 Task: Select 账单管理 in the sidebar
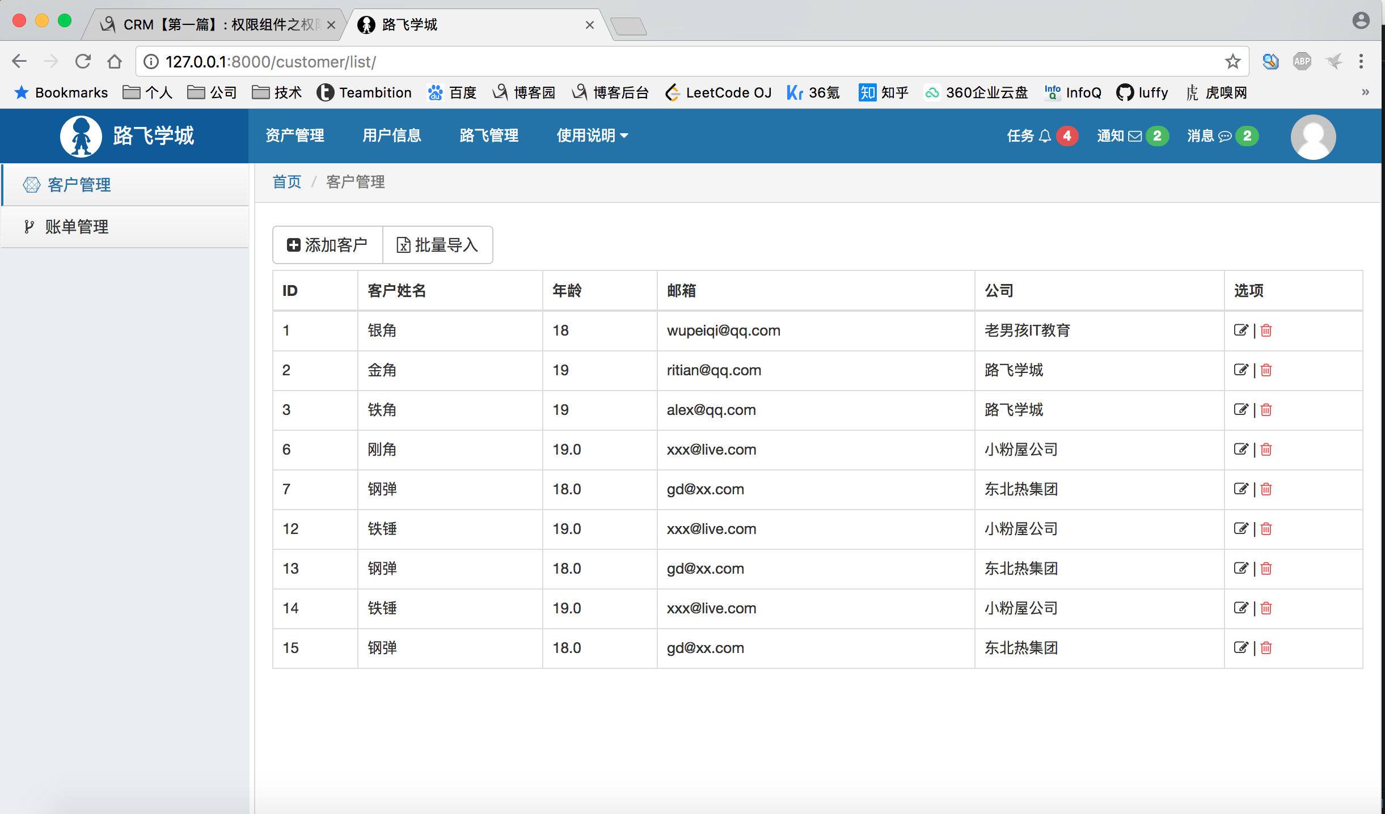(x=77, y=227)
